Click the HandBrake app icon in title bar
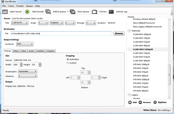The height and width of the screenshot is (114, 174). pyautogui.click(x=3, y=2)
